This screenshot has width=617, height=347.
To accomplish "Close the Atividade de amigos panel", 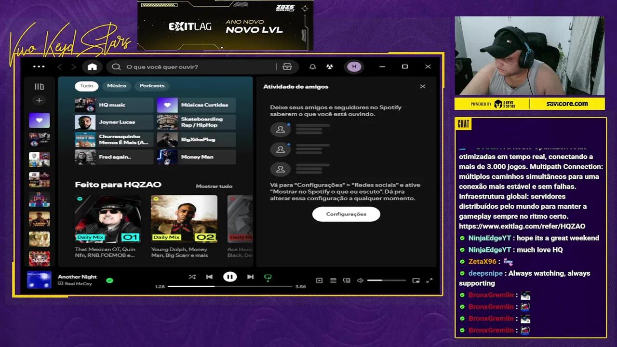I will click(423, 87).
